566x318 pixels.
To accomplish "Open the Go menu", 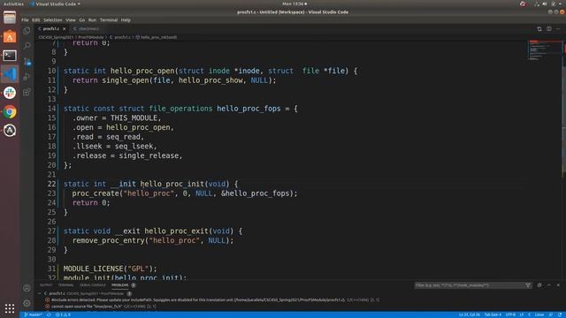I will click(82, 20).
